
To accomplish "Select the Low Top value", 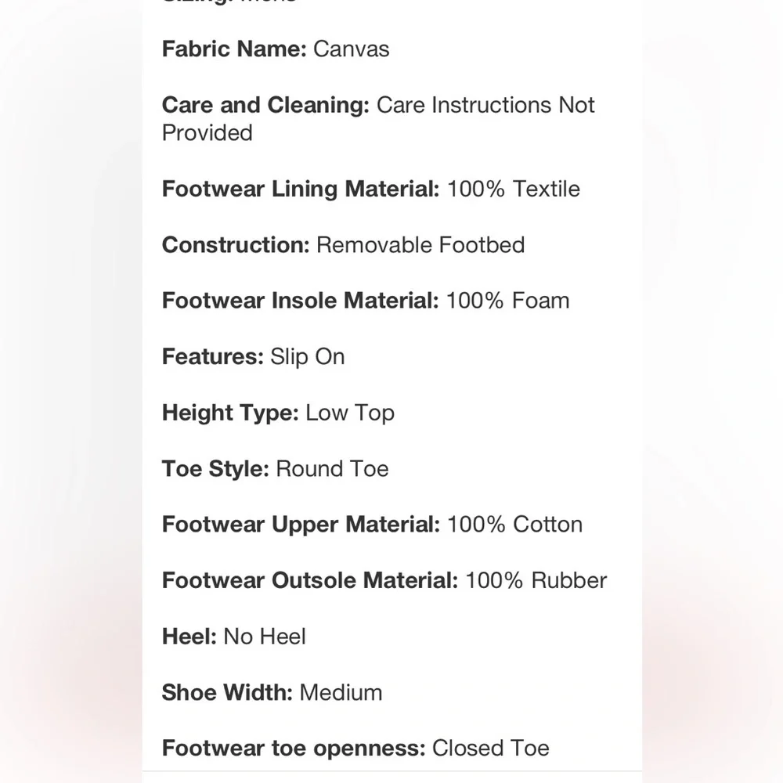I will click(x=350, y=413).
